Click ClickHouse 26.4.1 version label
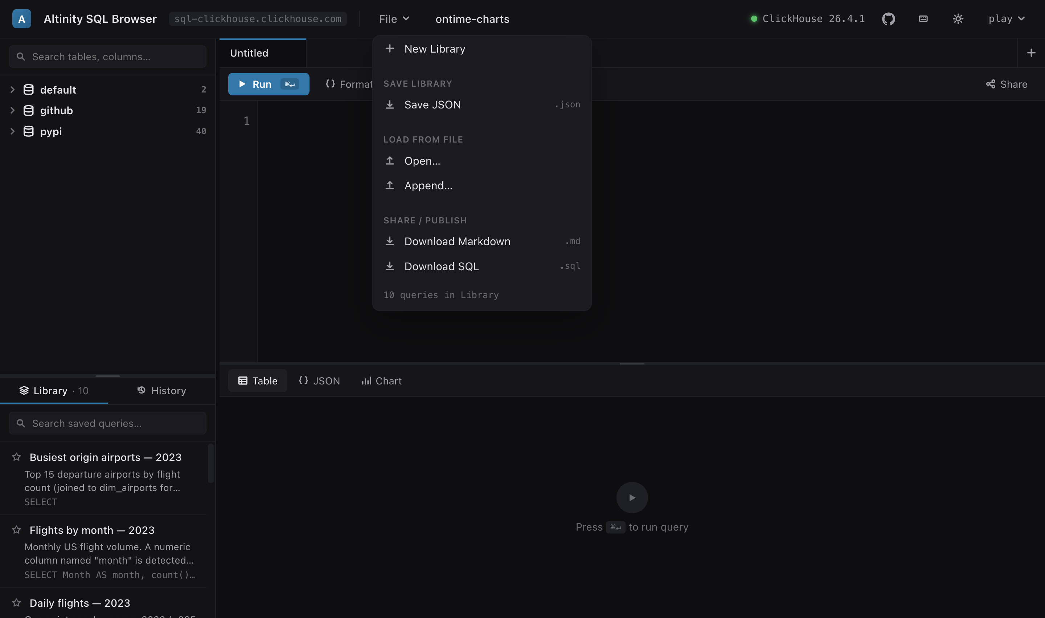1045x618 pixels. [x=813, y=19]
